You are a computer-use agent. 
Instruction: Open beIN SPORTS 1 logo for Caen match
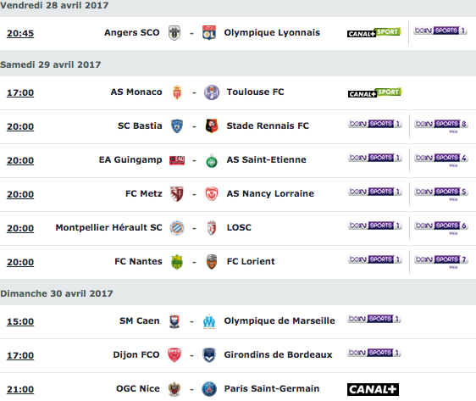(x=374, y=319)
